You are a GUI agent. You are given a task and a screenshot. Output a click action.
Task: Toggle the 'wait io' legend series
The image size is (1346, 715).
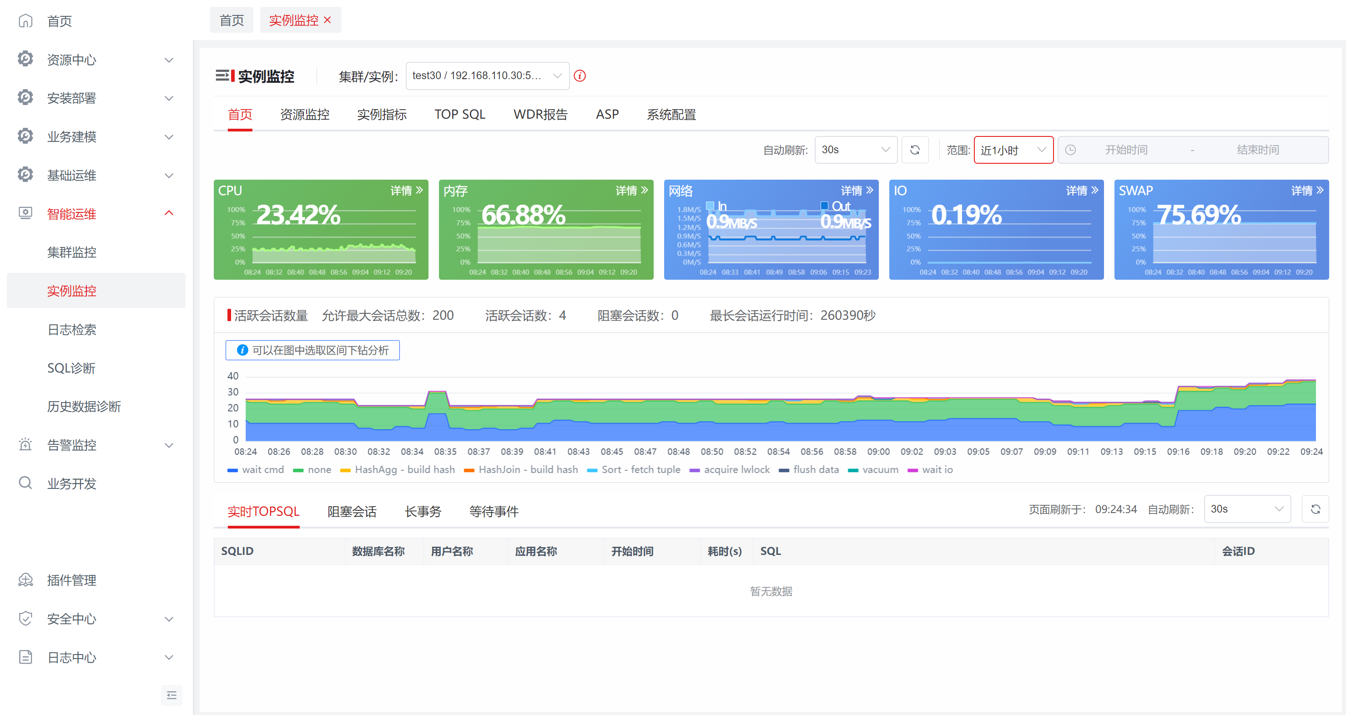pyautogui.click(x=930, y=469)
